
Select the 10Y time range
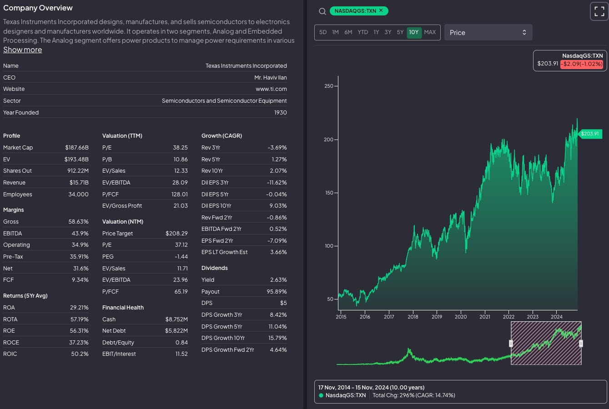coord(414,32)
